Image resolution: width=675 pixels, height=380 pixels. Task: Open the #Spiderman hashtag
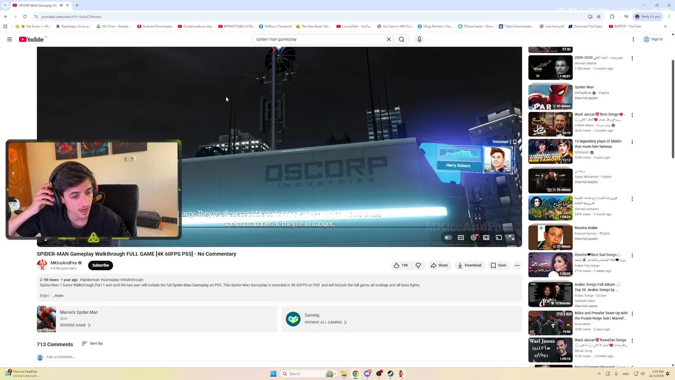click(x=90, y=280)
